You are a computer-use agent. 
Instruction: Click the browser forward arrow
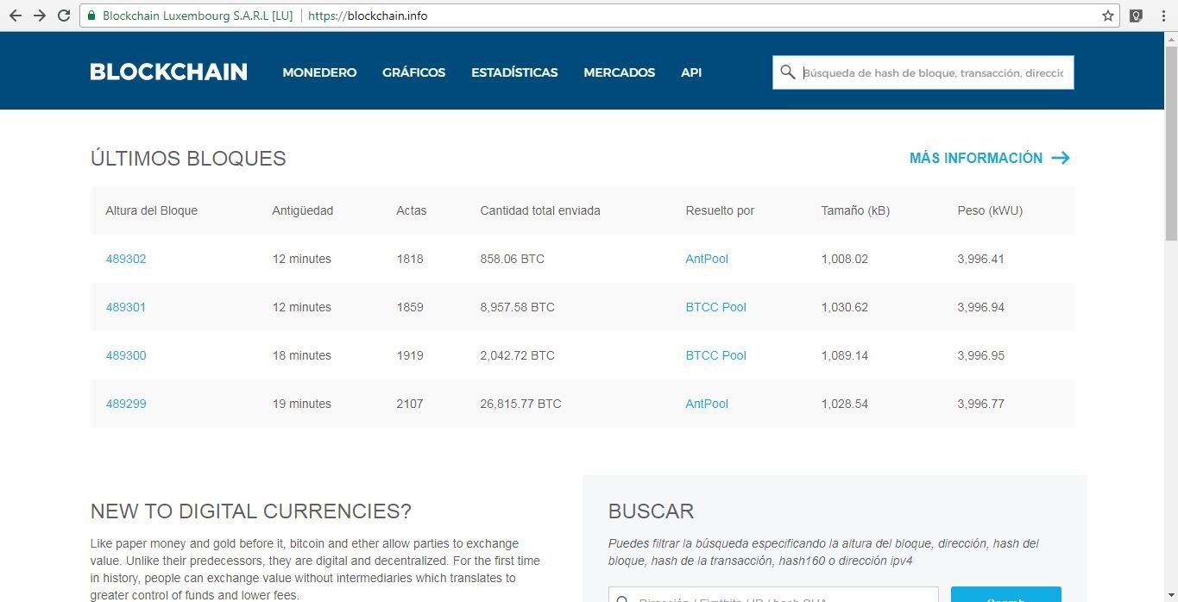click(40, 16)
